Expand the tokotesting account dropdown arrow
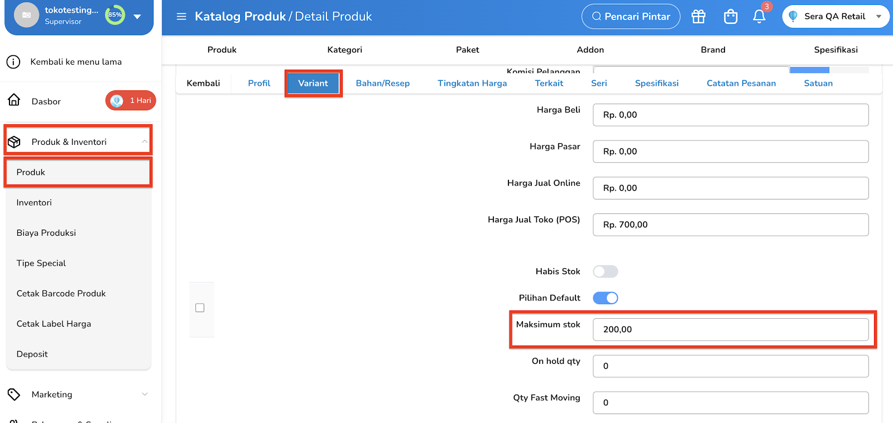Image resolution: width=893 pixels, height=423 pixels. tap(137, 17)
